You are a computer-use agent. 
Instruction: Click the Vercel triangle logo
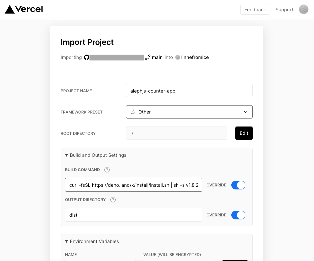[x=10, y=9]
